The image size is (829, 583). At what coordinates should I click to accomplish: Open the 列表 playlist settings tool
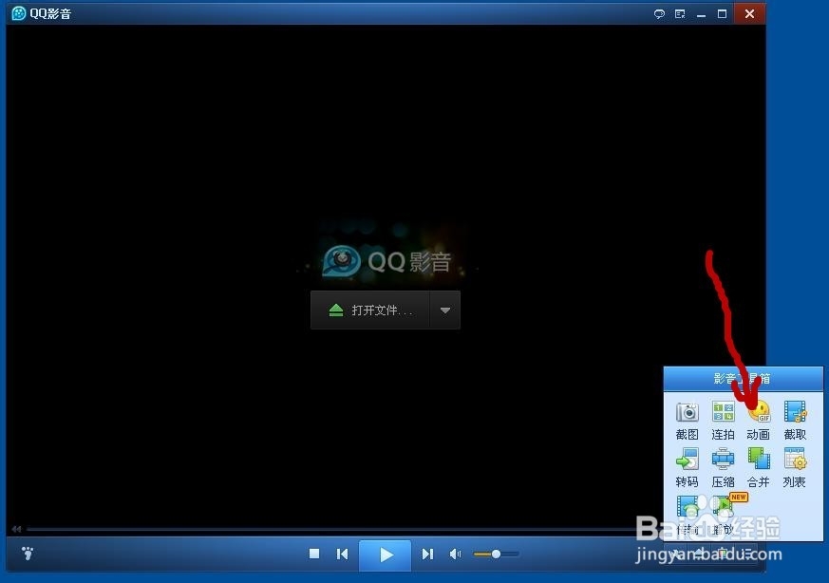point(795,468)
